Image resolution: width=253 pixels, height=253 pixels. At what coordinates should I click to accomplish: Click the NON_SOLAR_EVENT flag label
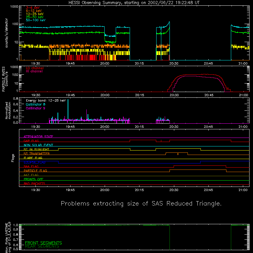point(38,145)
